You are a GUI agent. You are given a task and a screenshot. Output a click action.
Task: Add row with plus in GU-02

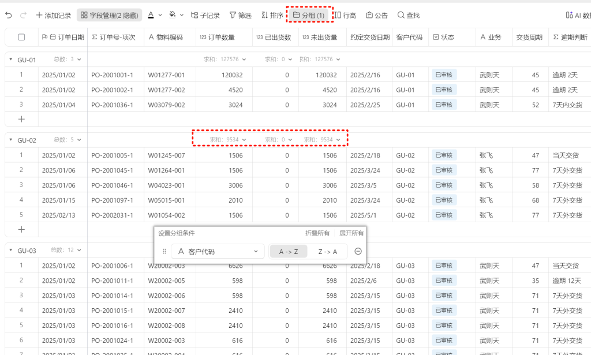[x=21, y=230]
